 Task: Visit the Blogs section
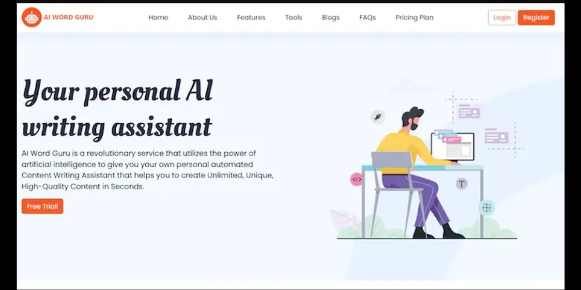(331, 17)
